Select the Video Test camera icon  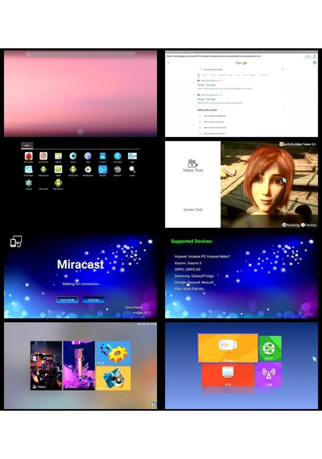[x=192, y=163]
